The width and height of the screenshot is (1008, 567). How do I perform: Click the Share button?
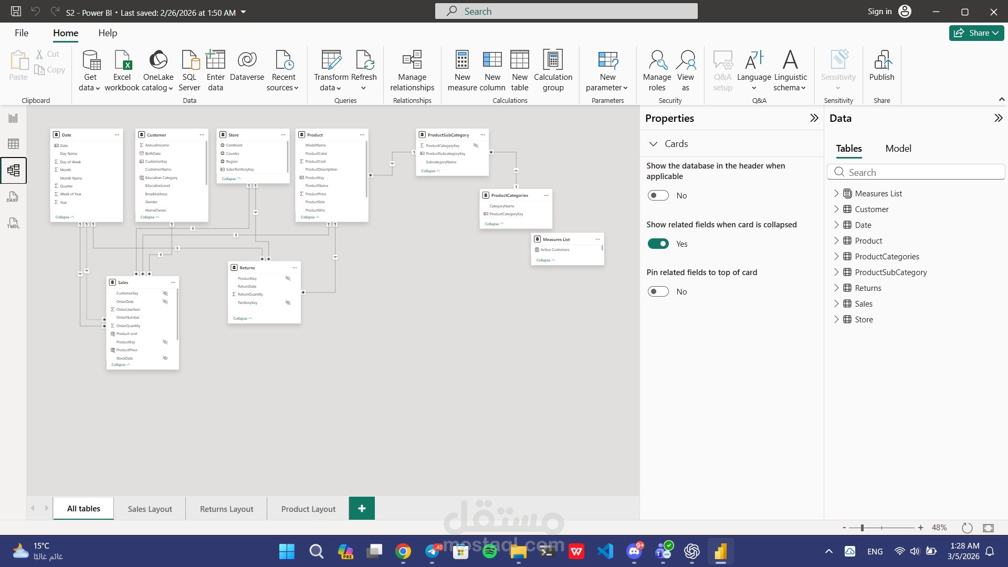click(x=975, y=33)
